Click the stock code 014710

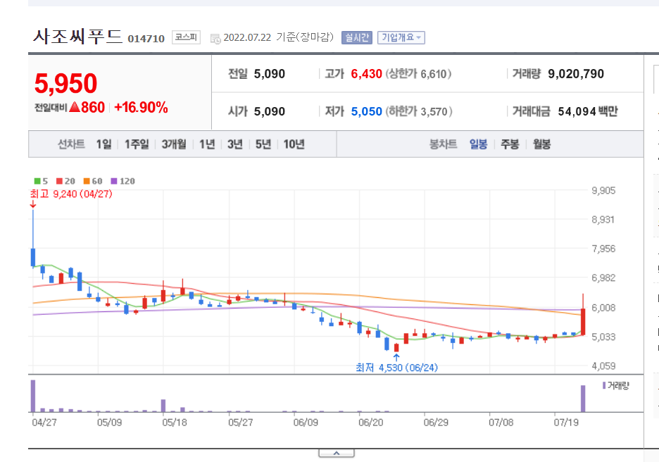click(x=146, y=39)
